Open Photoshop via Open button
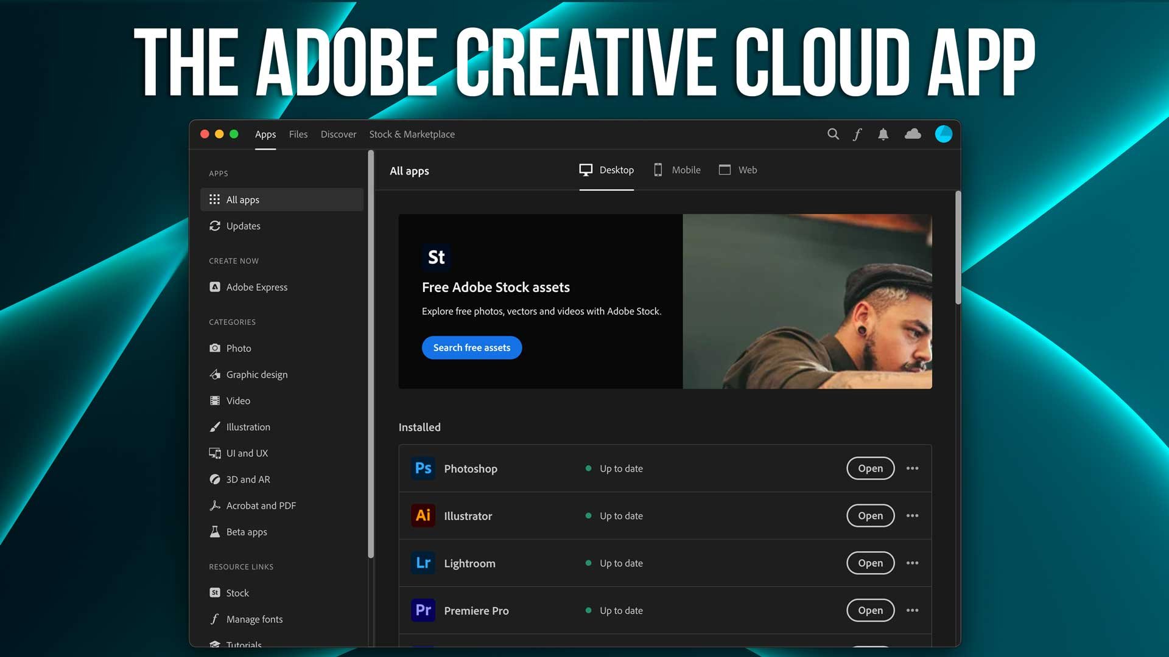1169x657 pixels. (x=869, y=468)
